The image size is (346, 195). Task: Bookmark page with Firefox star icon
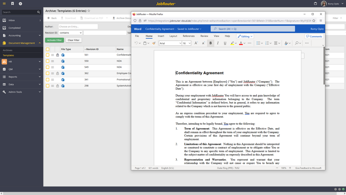pos(314,20)
